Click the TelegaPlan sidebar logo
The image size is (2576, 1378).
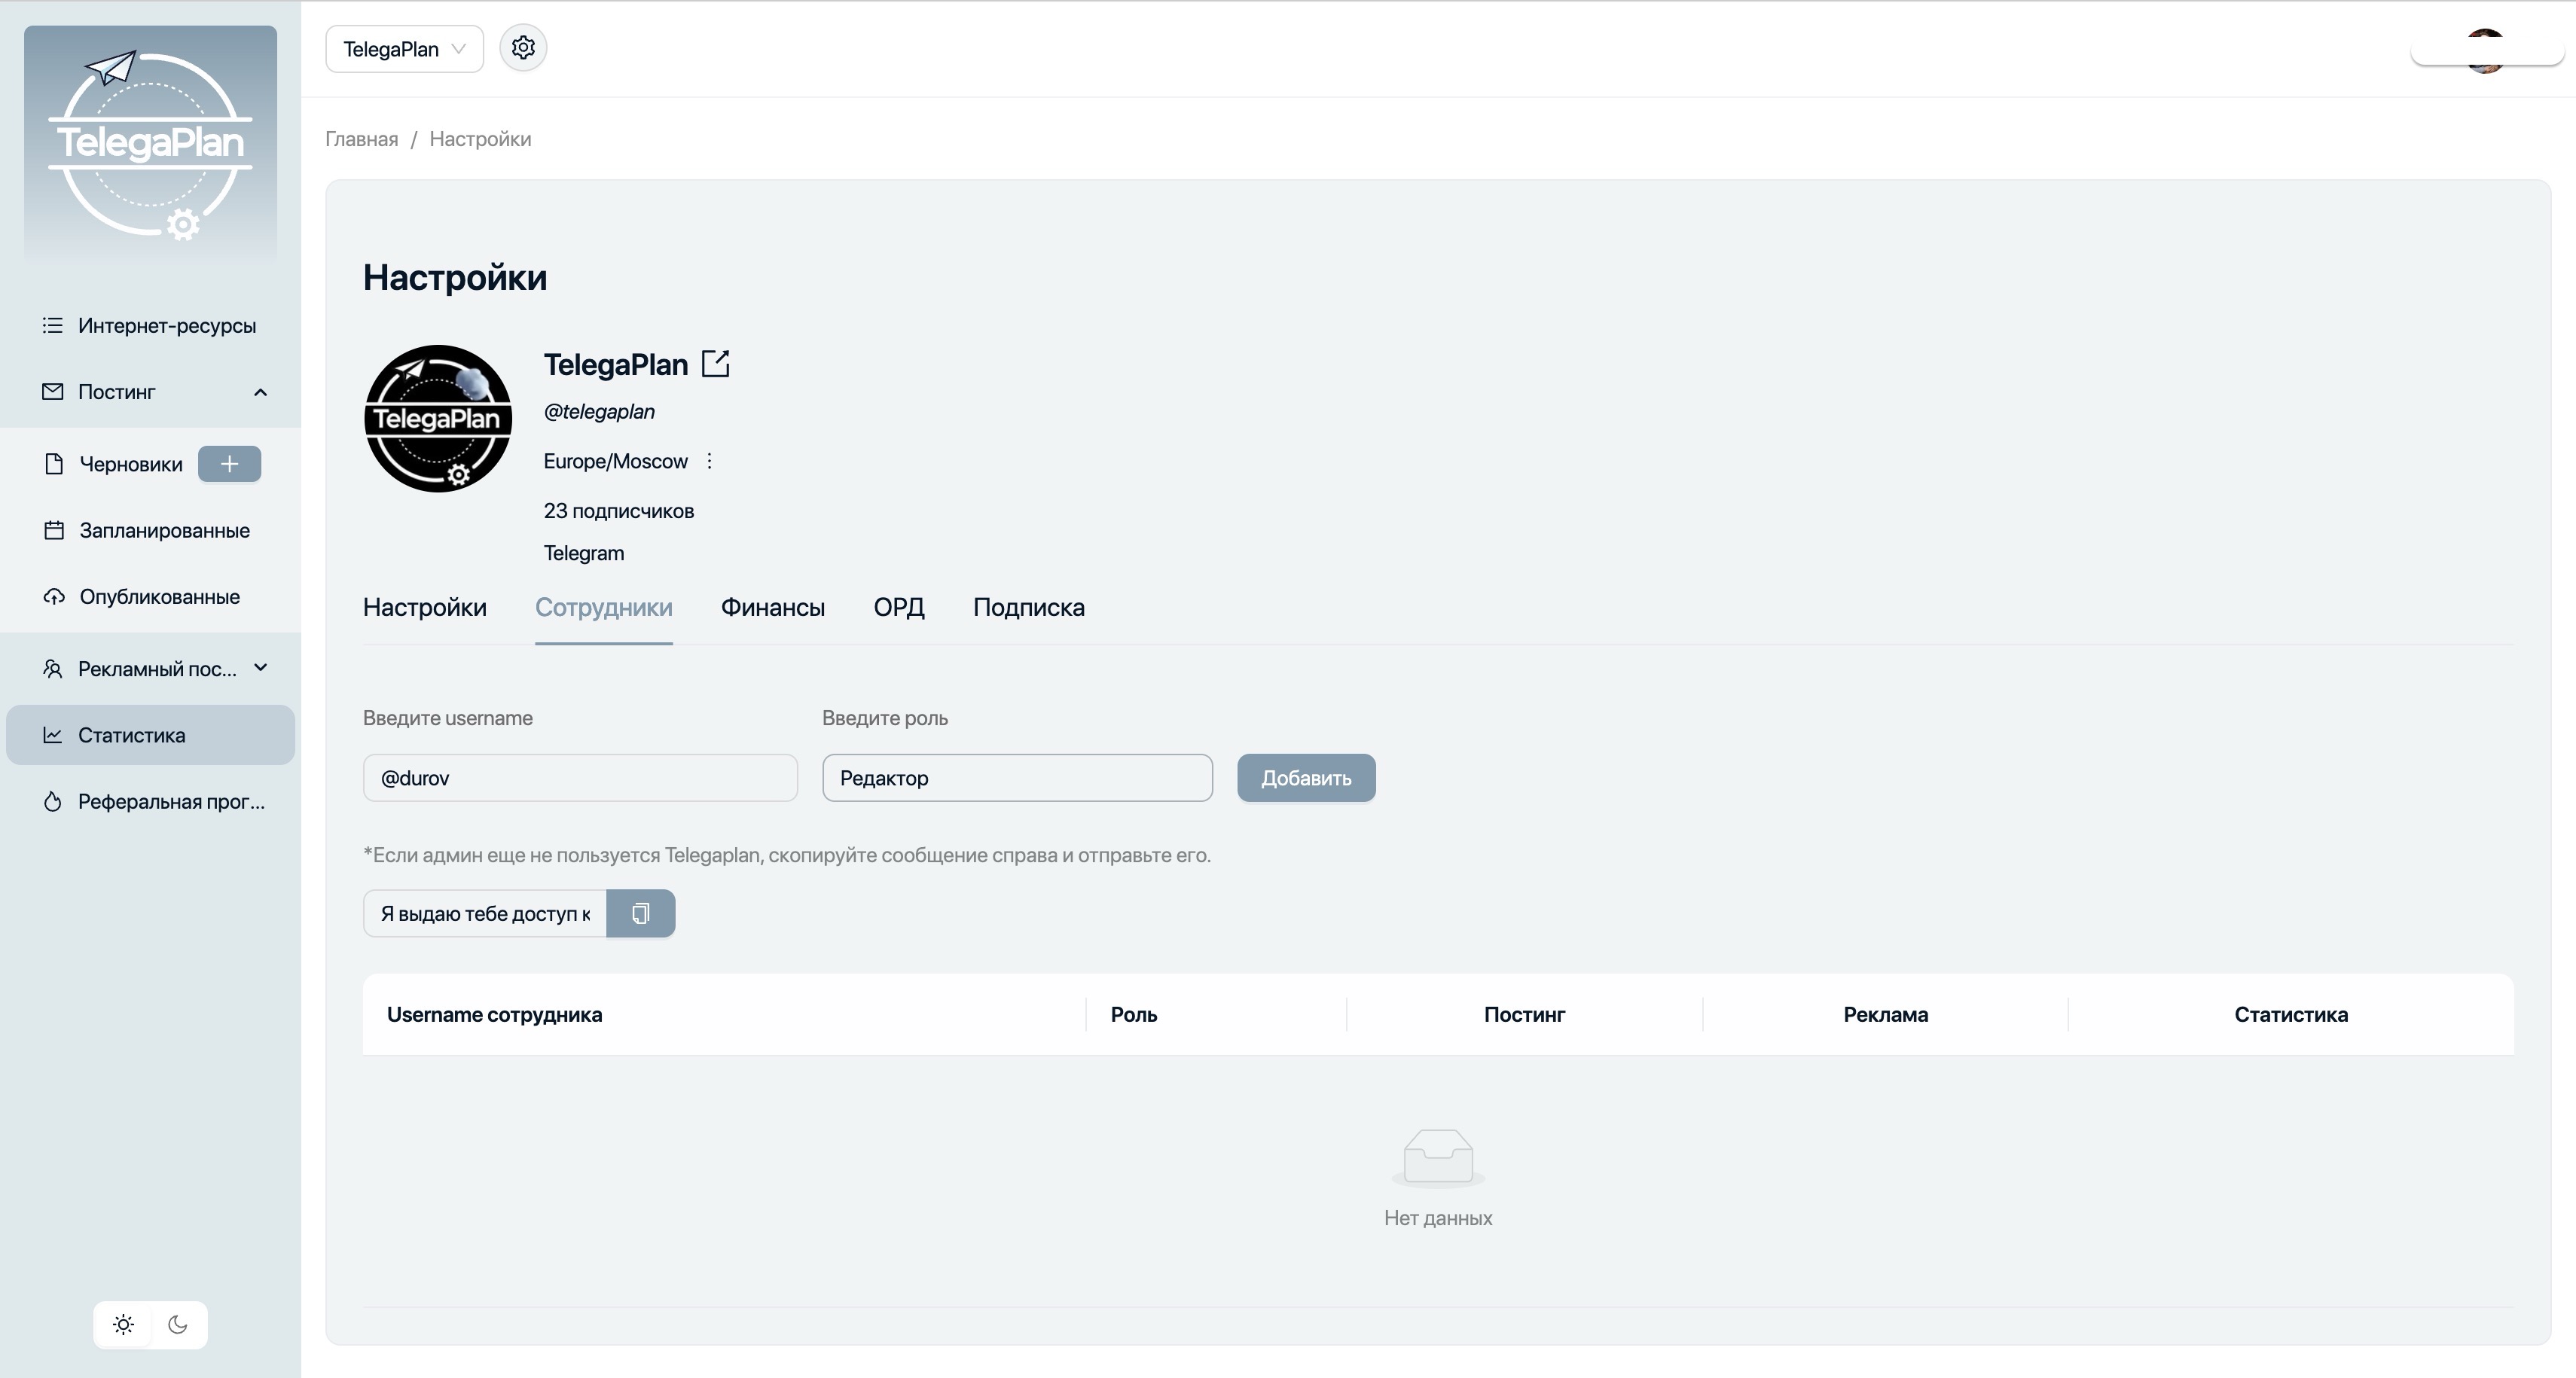pyautogui.click(x=150, y=144)
